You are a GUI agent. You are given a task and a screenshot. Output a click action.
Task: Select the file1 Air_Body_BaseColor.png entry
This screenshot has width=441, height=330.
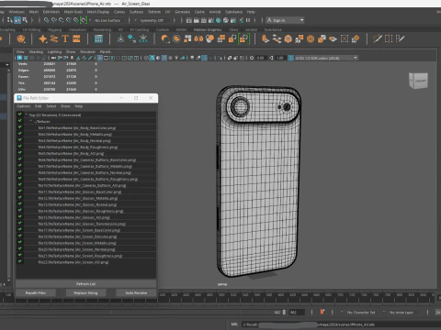click(x=77, y=127)
